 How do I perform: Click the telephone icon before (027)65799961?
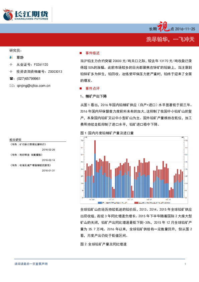[11, 79]
